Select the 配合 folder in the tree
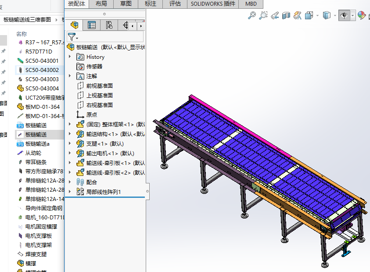 click(x=92, y=182)
